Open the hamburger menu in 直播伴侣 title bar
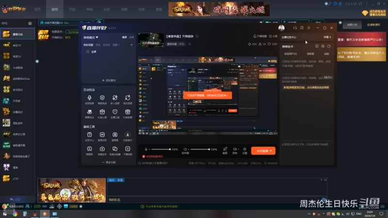Screen dimensions: 388x218 tap(308, 28)
